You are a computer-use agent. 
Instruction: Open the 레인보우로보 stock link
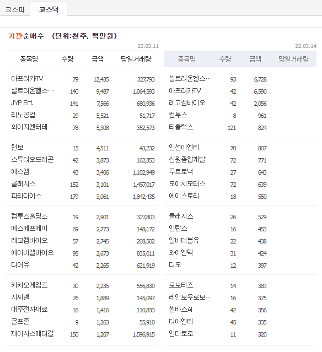[x=190, y=297]
